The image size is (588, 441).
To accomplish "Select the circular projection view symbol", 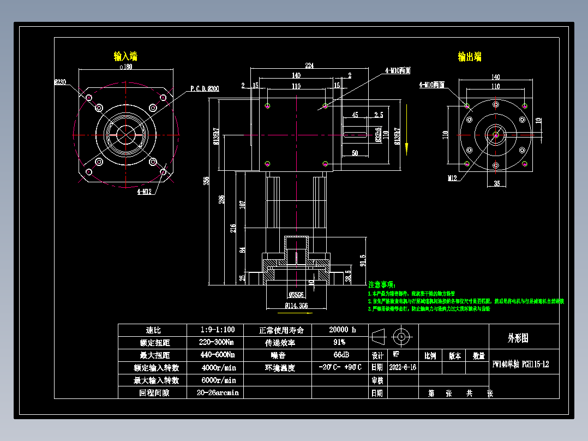I will click(401, 337).
